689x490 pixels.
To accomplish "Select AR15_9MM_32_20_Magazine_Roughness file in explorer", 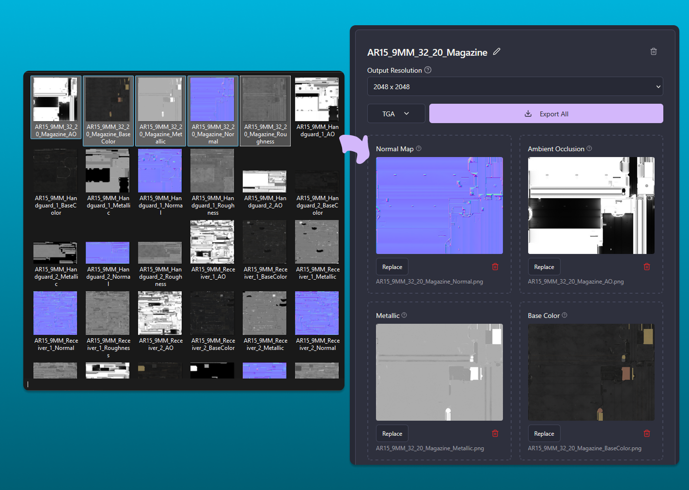I will coord(265,111).
